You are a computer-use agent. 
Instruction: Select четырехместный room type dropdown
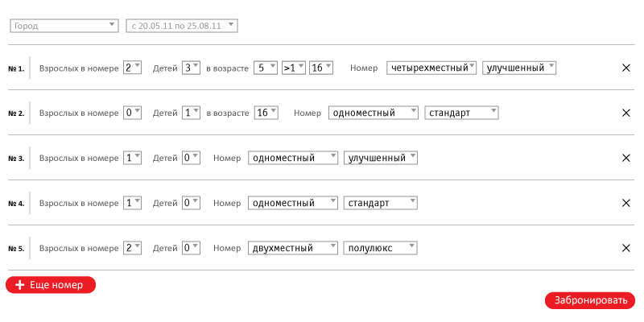[x=431, y=68]
